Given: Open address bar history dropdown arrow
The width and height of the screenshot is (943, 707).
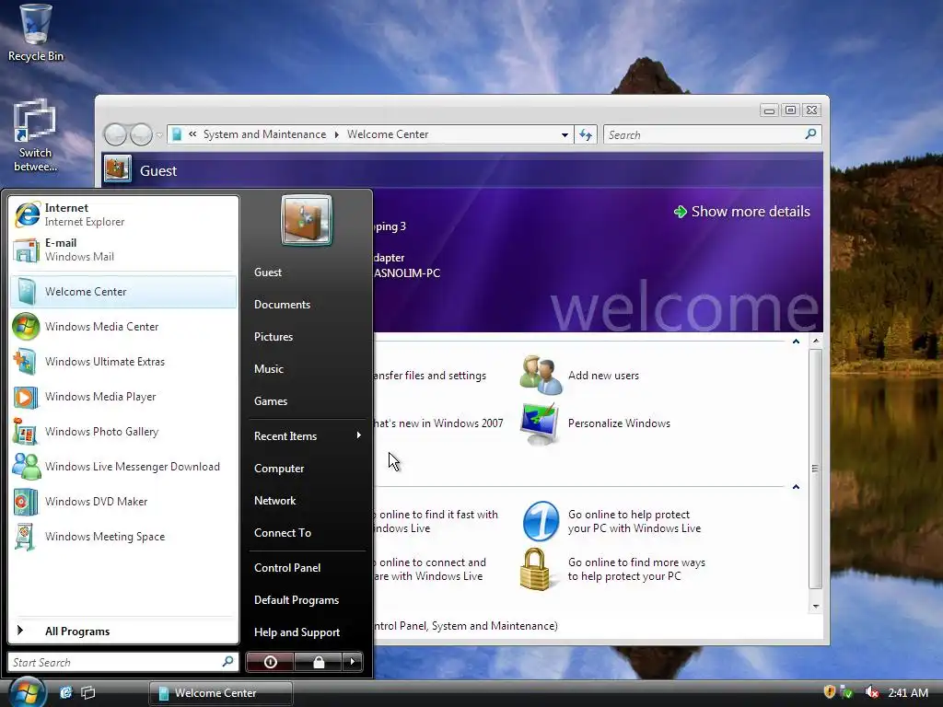Looking at the screenshot, I should pos(565,134).
